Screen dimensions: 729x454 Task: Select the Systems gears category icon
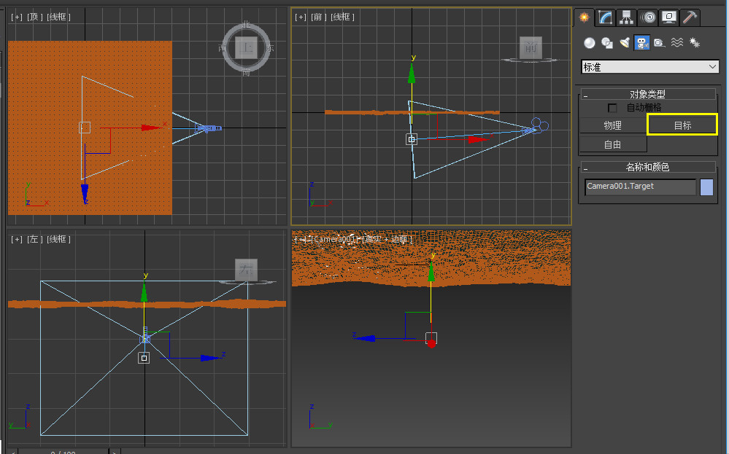tap(695, 43)
